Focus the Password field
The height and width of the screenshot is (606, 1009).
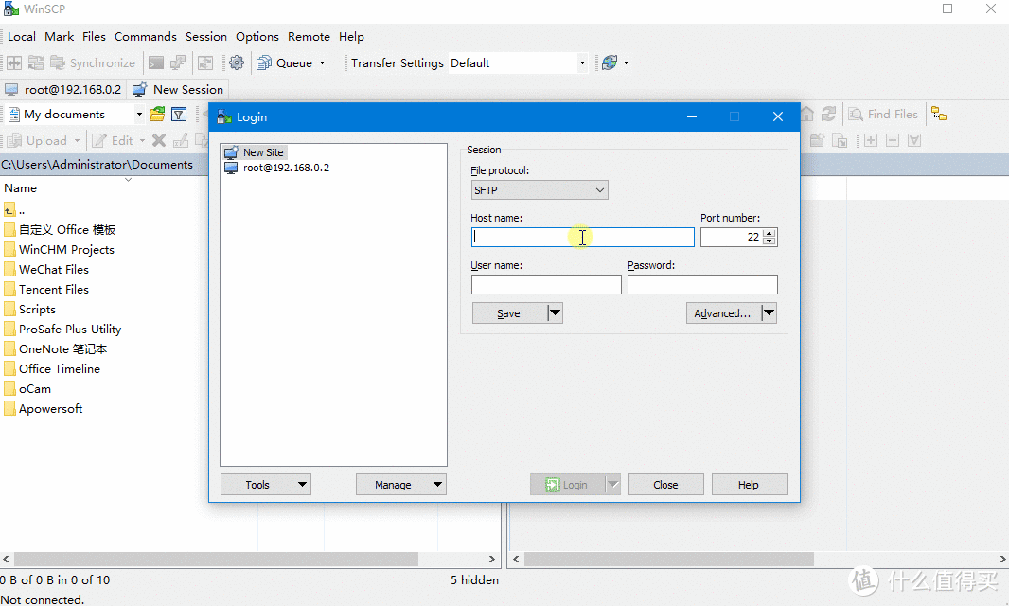702,285
